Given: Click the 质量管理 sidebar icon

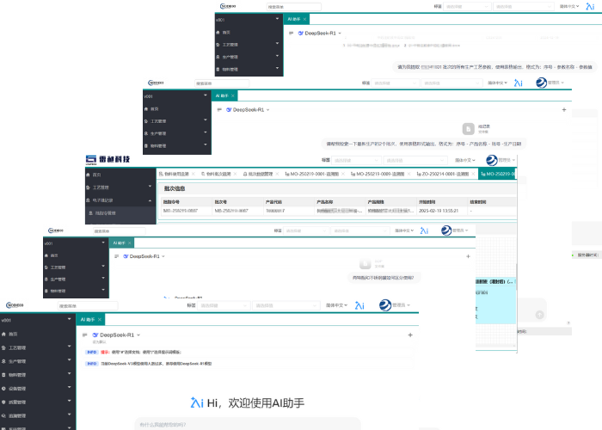Looking at the screenshot, I should 4,402.
